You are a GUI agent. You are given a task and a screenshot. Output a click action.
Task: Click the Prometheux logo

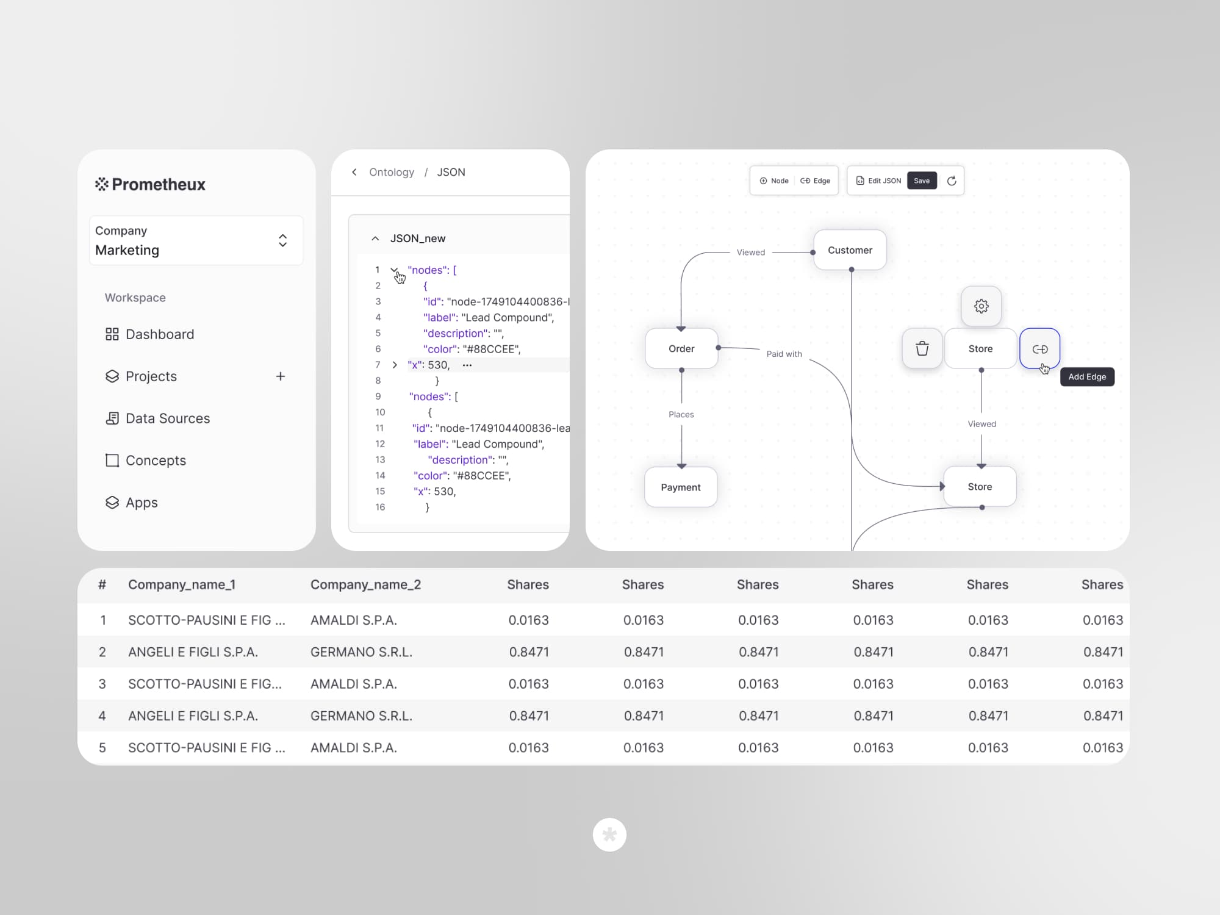(150, 184)
